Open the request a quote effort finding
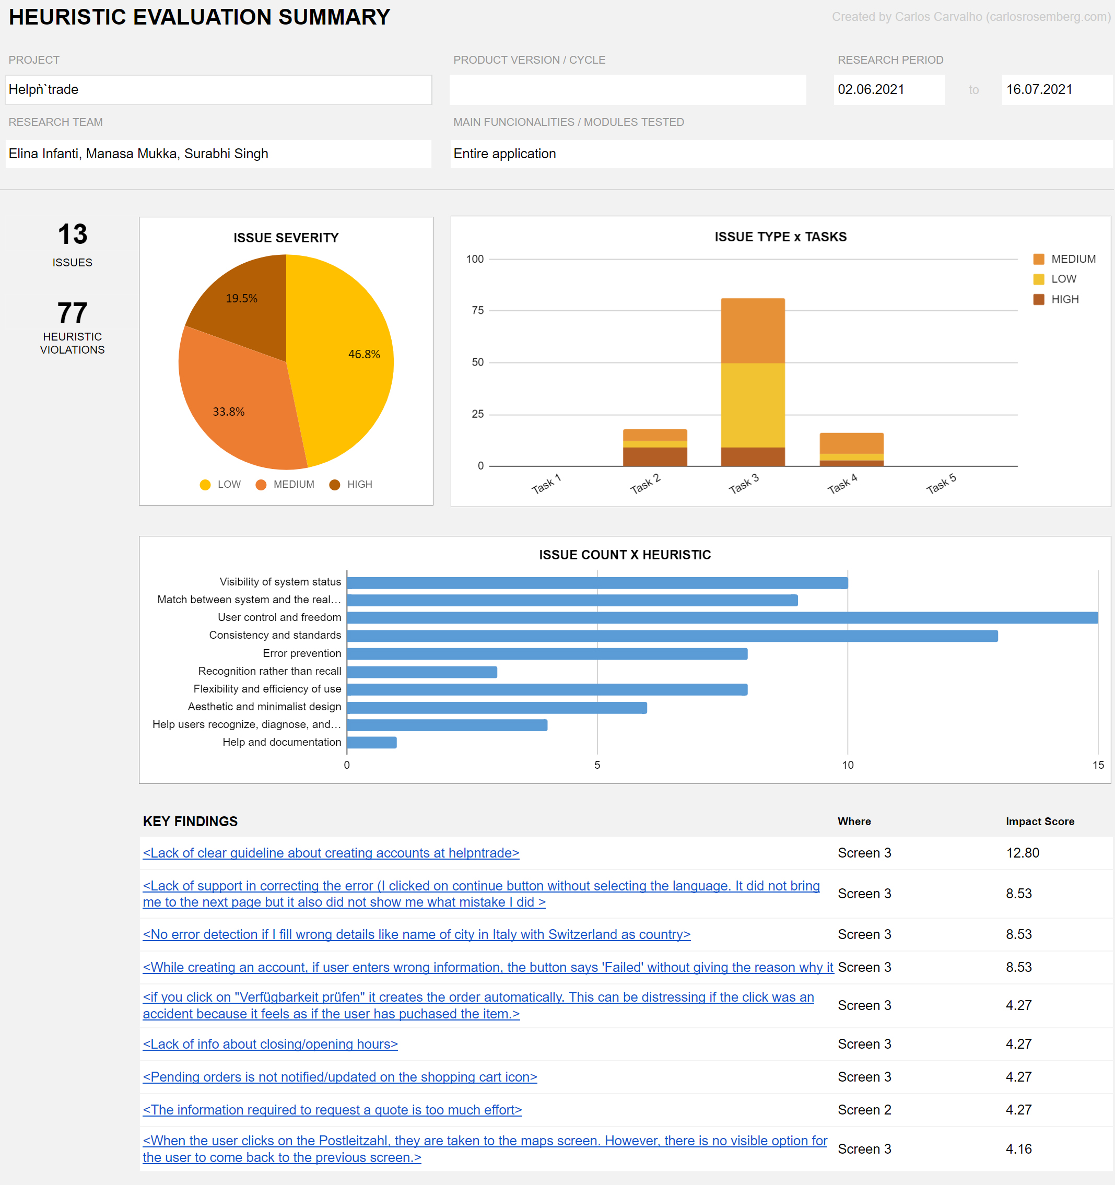The image size is (1115, 1185). pyautogui.click(x=332, y=1109)
